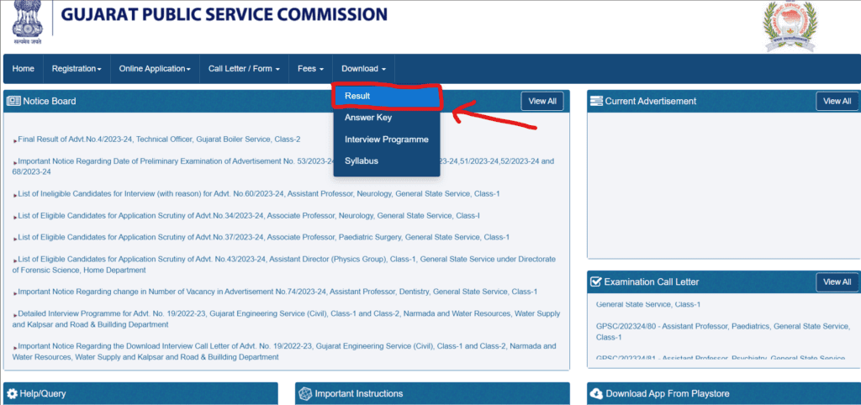Open Eligible Candidates Advt. No.43/2023-24 Assistant Director

click(284, 265)
